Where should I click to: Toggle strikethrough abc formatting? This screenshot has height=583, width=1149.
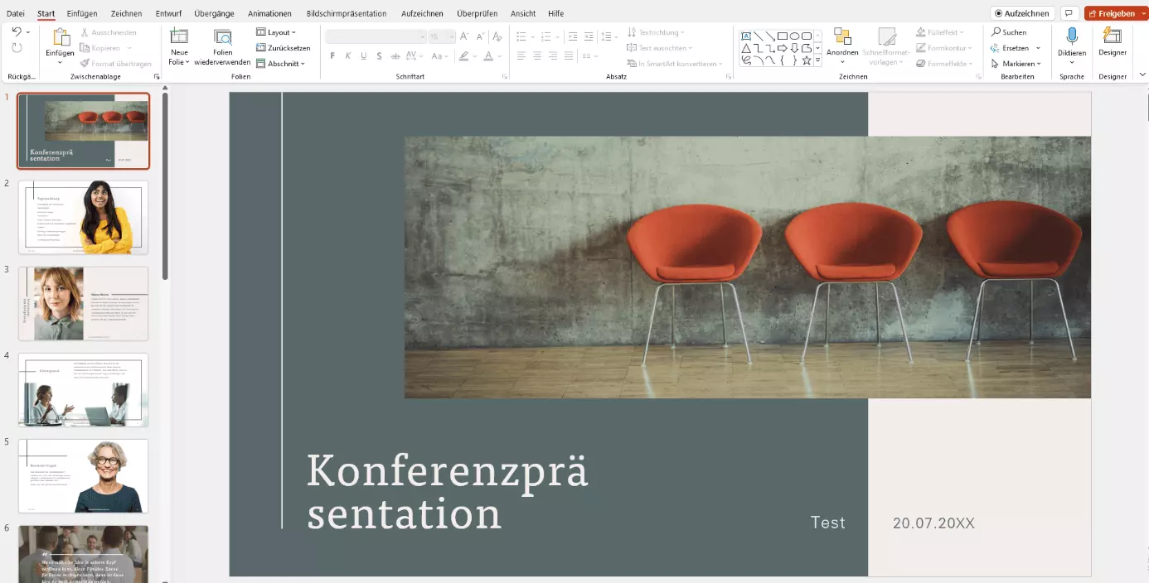click(395, 56)
